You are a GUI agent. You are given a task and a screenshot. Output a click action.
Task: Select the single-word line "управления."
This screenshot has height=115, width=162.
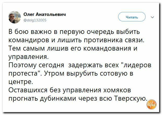click(28, 57)
